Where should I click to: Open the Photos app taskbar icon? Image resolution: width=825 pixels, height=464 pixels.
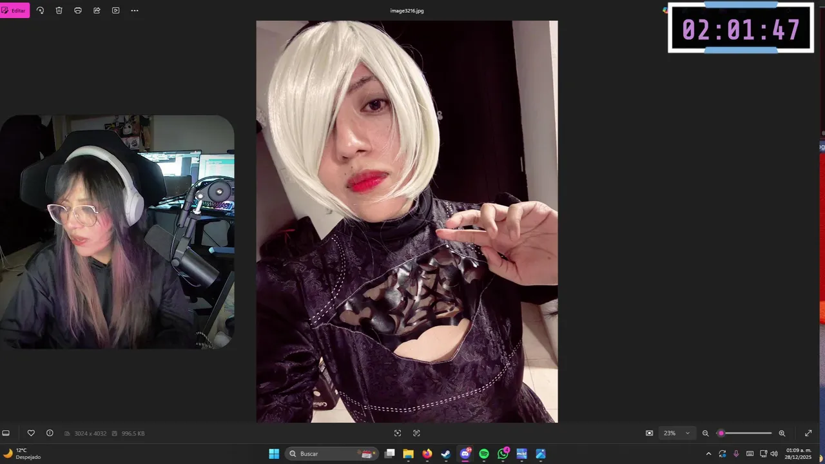coord(541,454)
